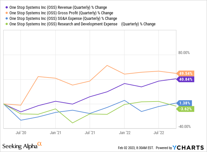Select the Revenue (Quarterly) % Change legend text
207x152 pixels.
pos(58,7)
